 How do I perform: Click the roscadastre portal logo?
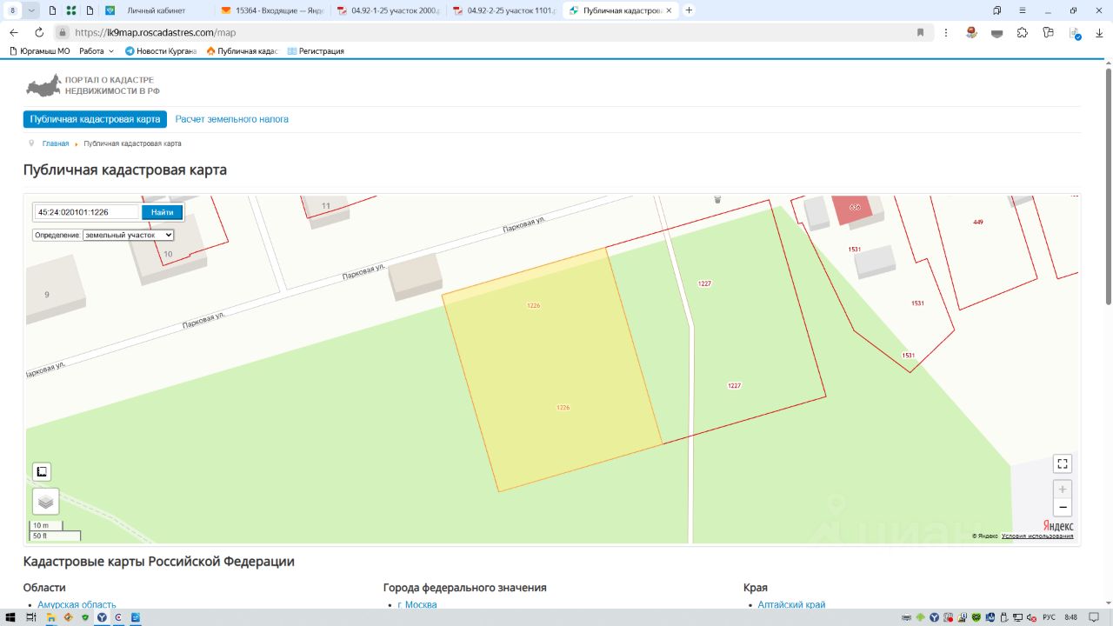[93, 85]
